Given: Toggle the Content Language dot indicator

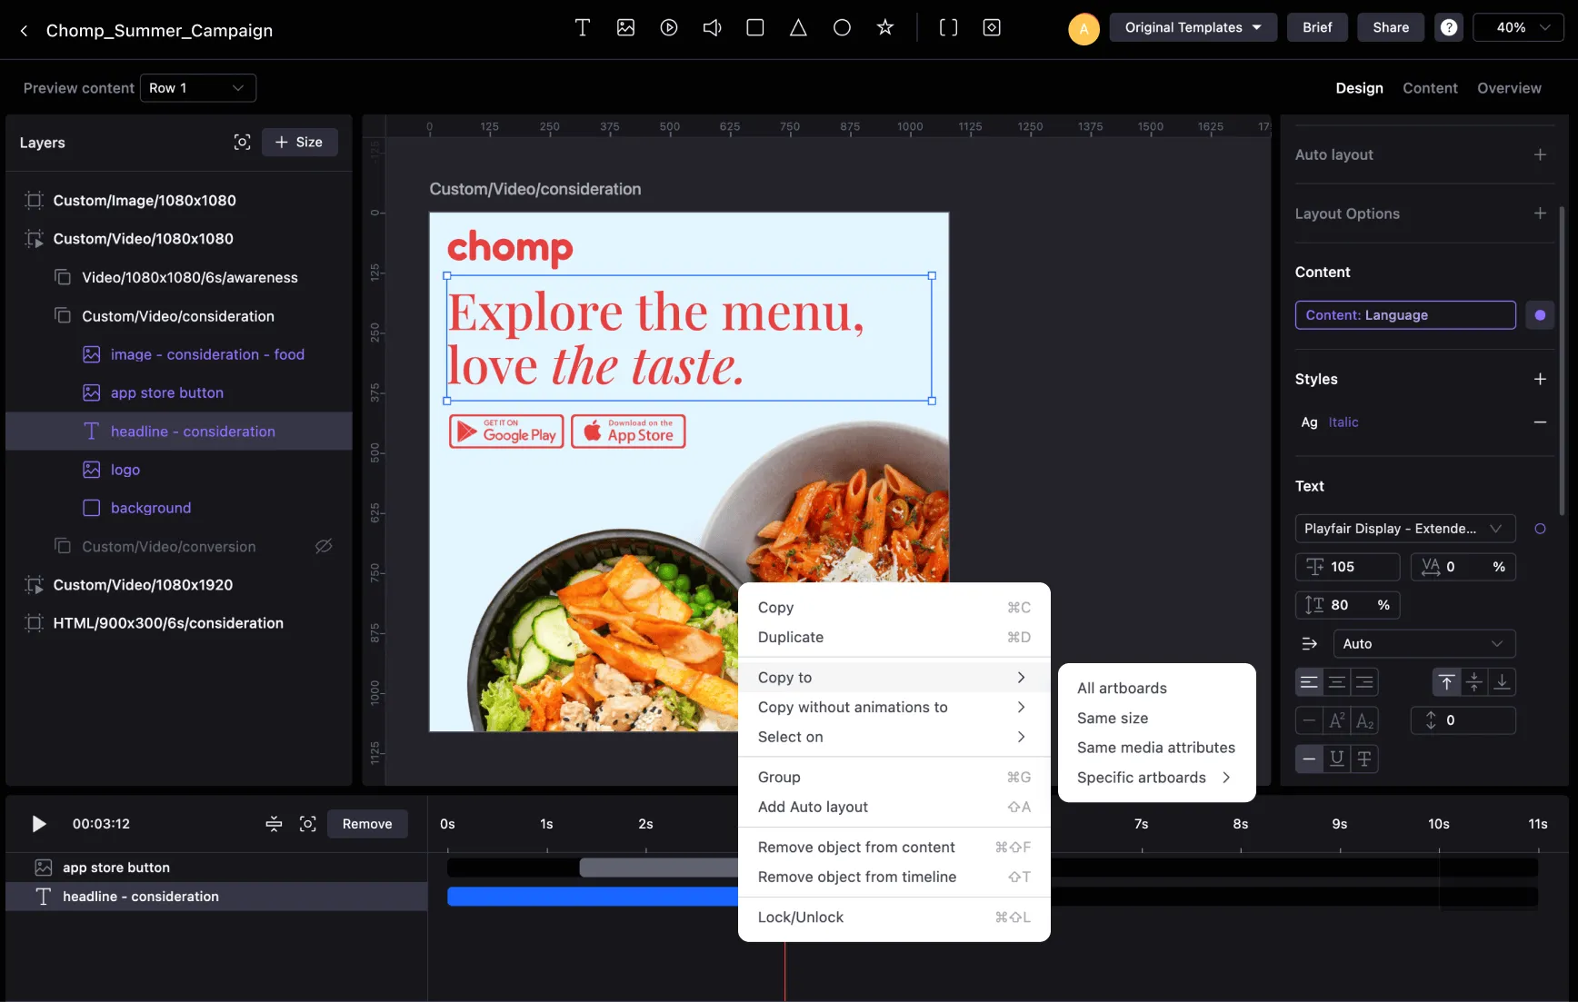Looking at the screenshot, I should pos(1540,315).
